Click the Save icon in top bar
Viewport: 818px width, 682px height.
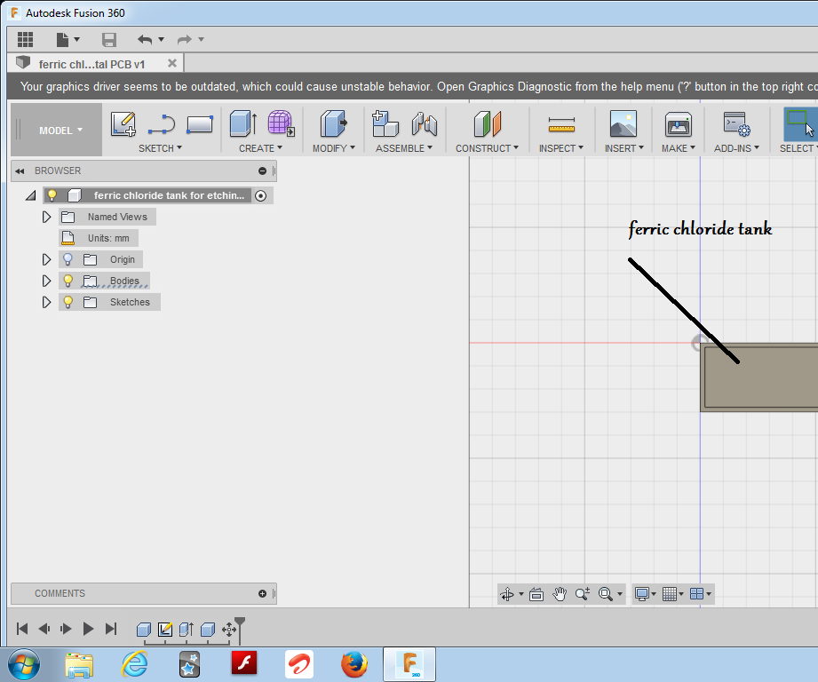(x=109, y=39)
